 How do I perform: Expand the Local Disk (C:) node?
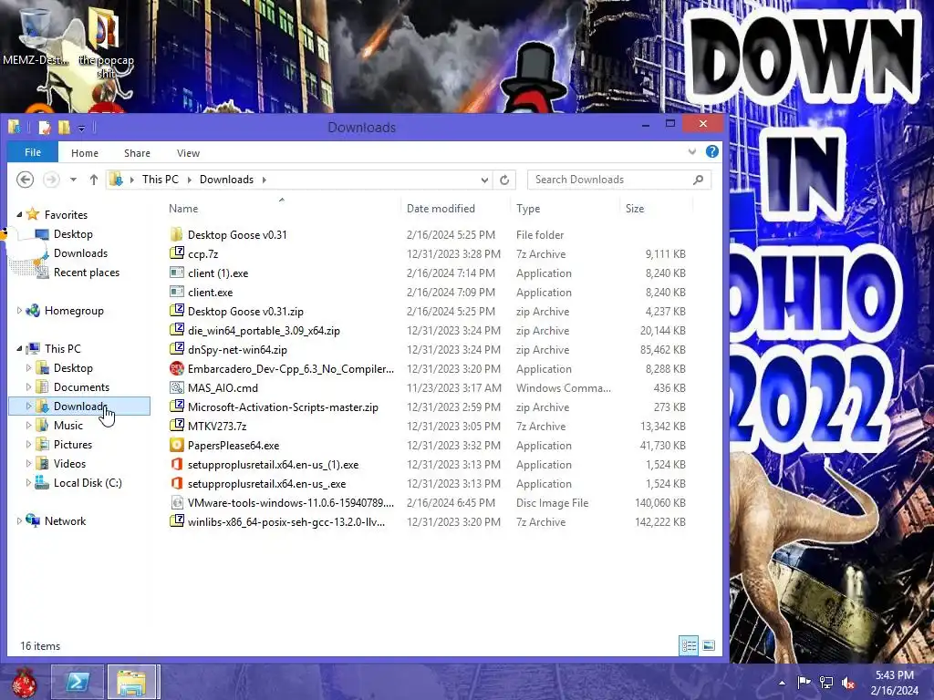pyautogui.click(x=28, y=483)
